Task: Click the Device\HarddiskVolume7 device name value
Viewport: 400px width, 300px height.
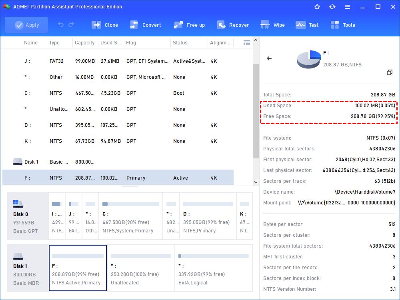Action: pos(365,192)
